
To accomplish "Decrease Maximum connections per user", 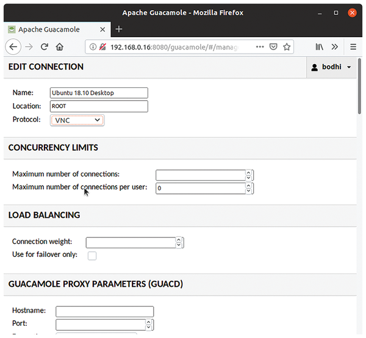I will click(x=249, y=191).
